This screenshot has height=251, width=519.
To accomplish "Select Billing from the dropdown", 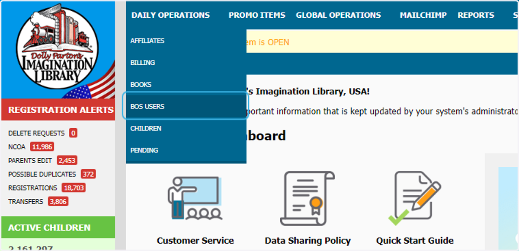I will click(x=186, y=63).
